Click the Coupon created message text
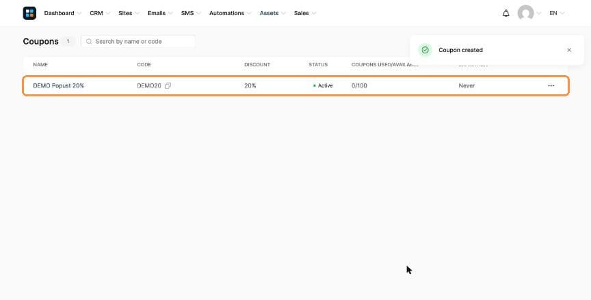 point(460,50)
